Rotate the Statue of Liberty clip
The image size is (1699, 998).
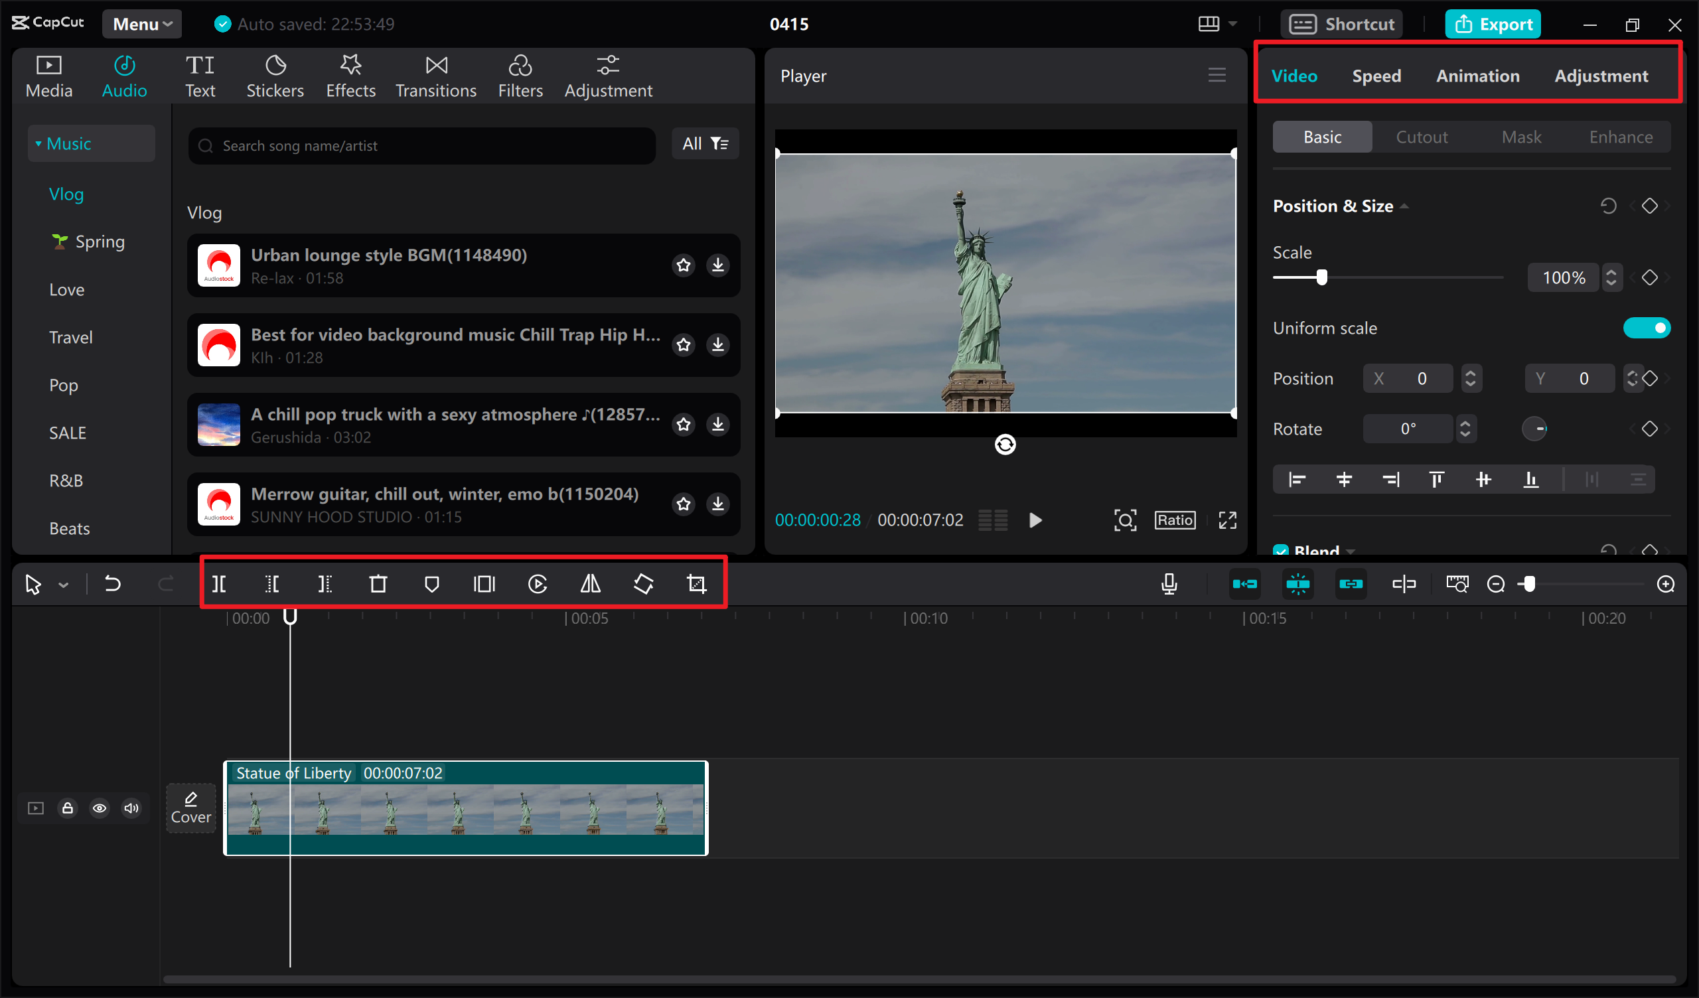tap(643, 584)
